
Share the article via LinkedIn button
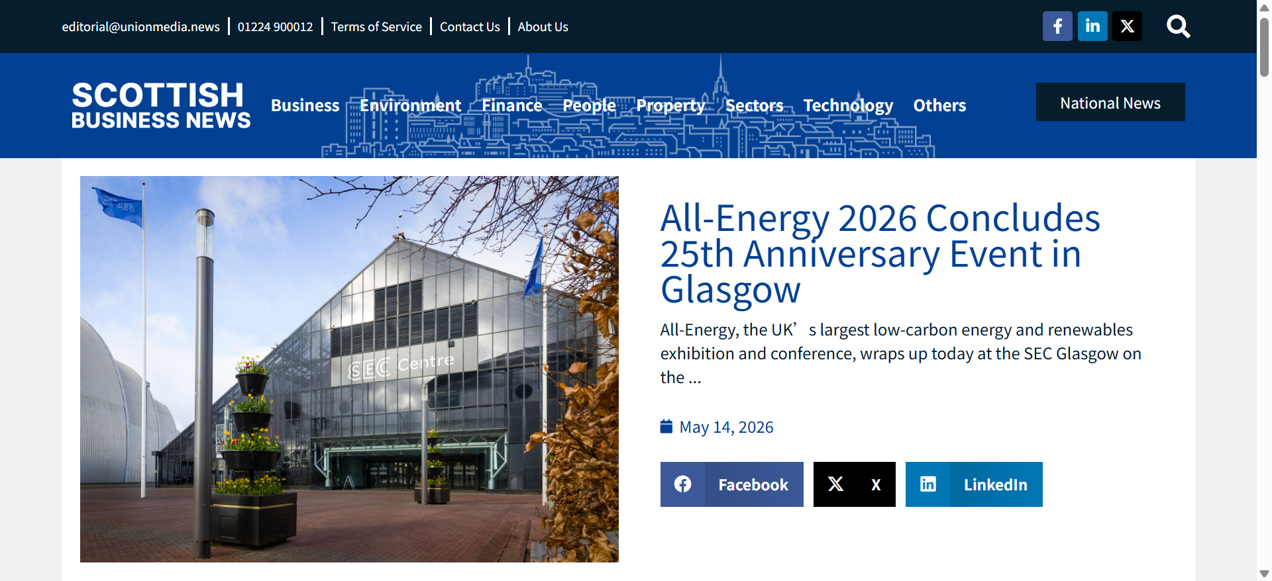tap(974, 484)
